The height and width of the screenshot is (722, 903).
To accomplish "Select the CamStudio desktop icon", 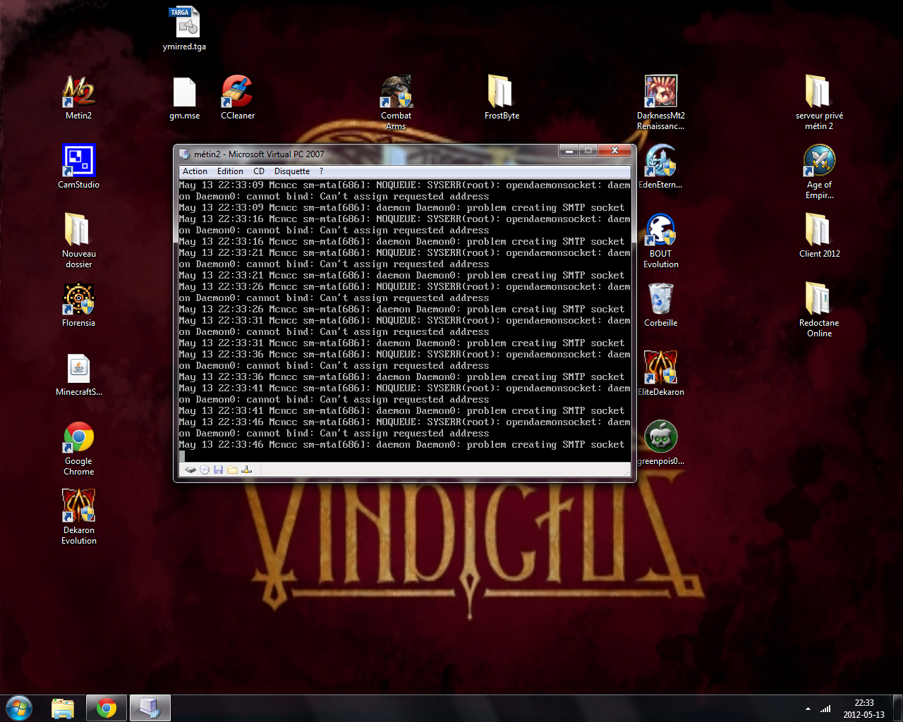I will click(x=78, y=166).
